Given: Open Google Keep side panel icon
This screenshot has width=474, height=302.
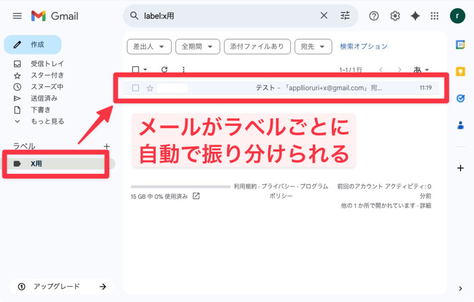Looking at the screenshot, I should click(x=460, y=71).
